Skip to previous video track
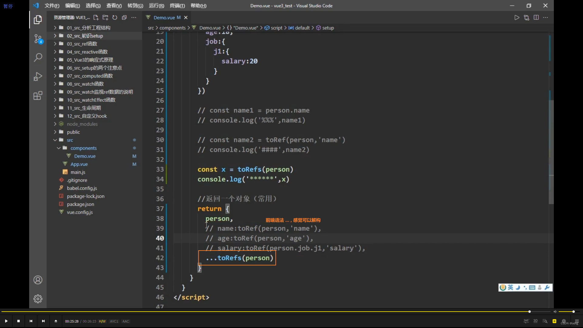Screen dimensions: 583x328 point(31,321)
